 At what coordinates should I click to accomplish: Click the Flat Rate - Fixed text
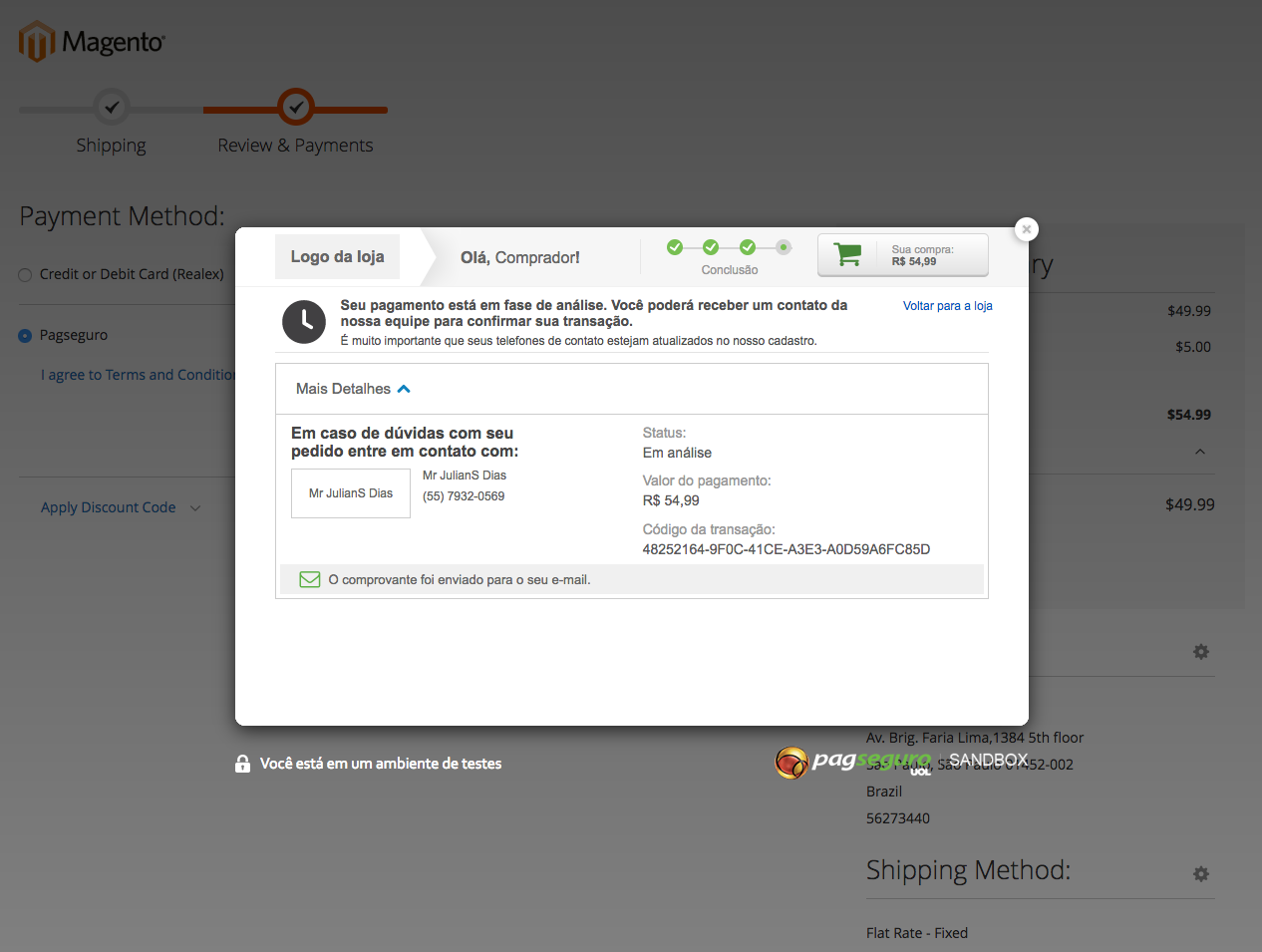coord(917,933)
